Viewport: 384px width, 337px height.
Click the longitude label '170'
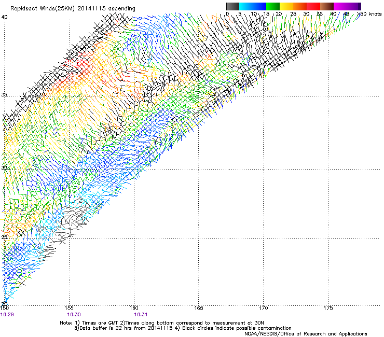tap(263, 308)
